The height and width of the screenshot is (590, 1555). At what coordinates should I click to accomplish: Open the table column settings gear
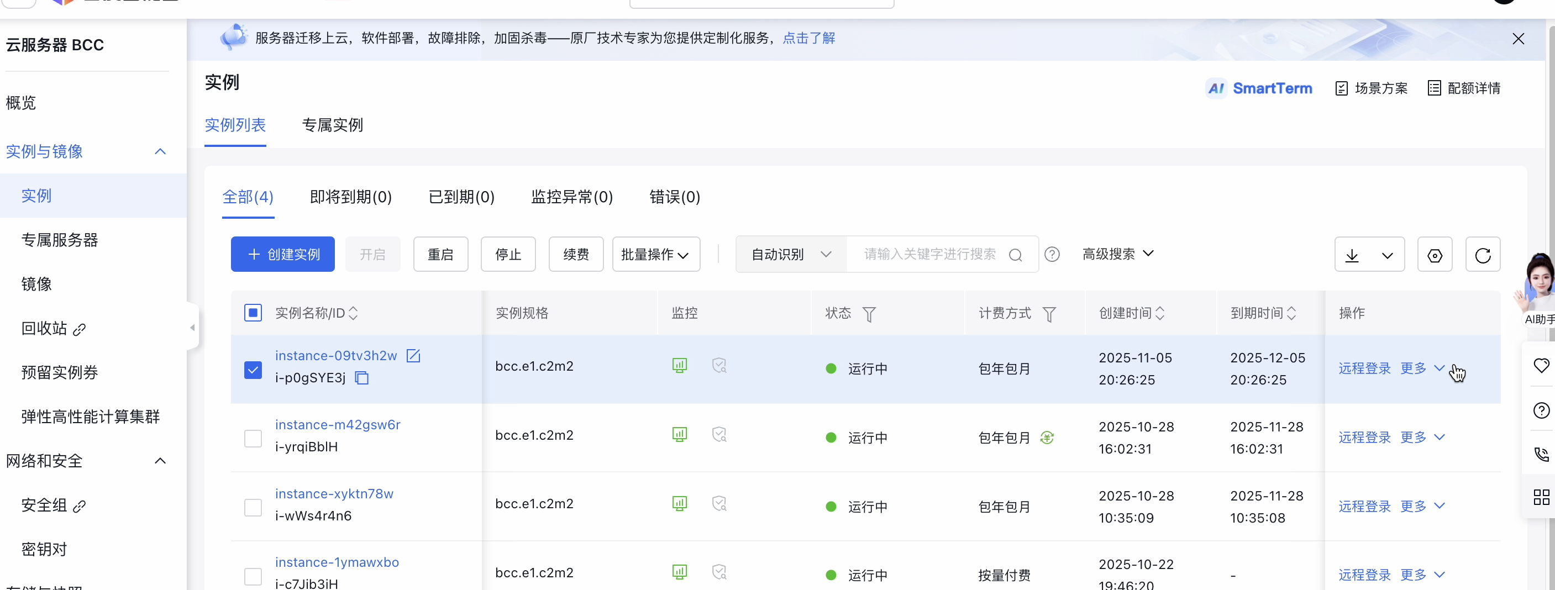coord(1435,254)
